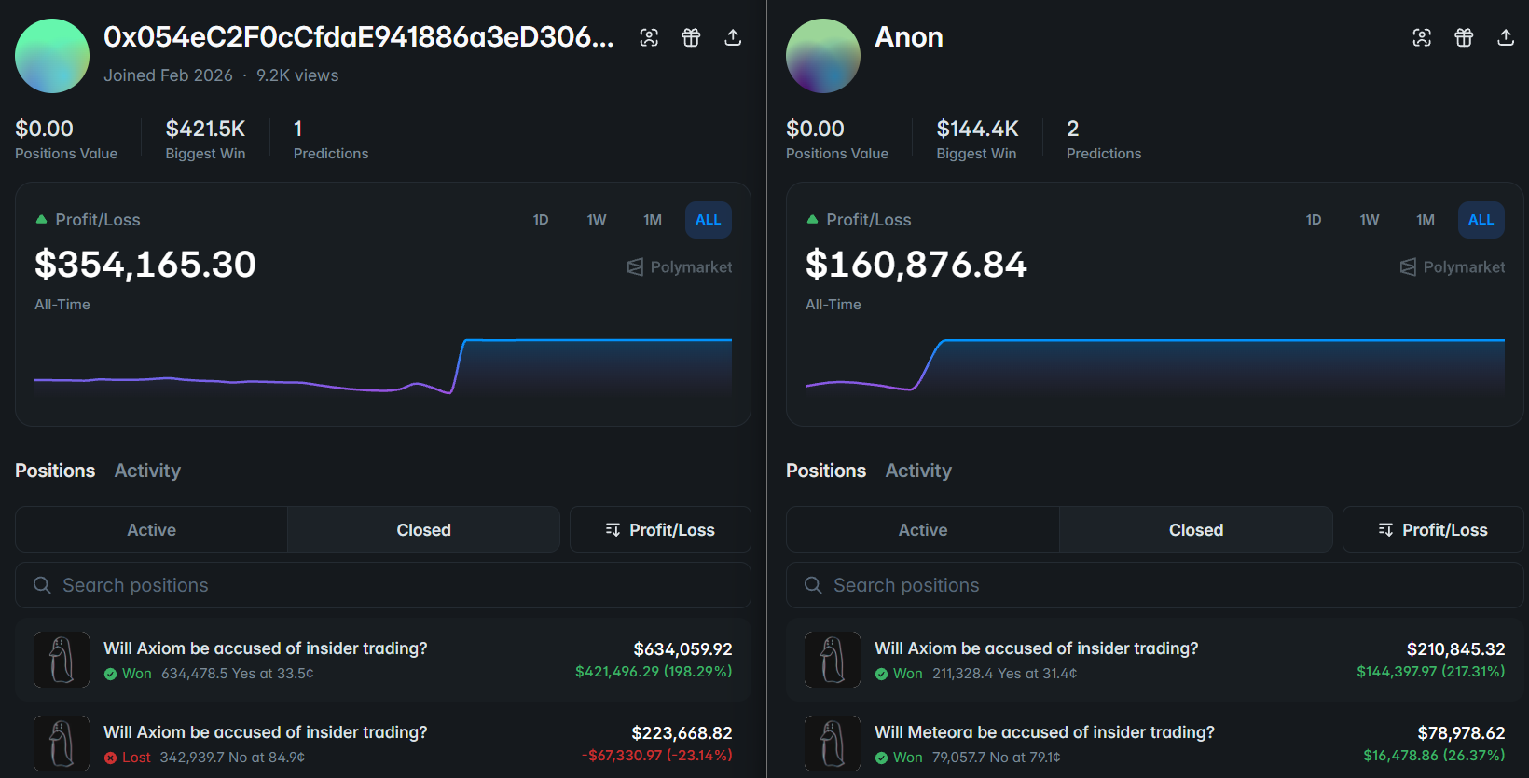Click the scan icon on Anon profile

click(1422, 37)
